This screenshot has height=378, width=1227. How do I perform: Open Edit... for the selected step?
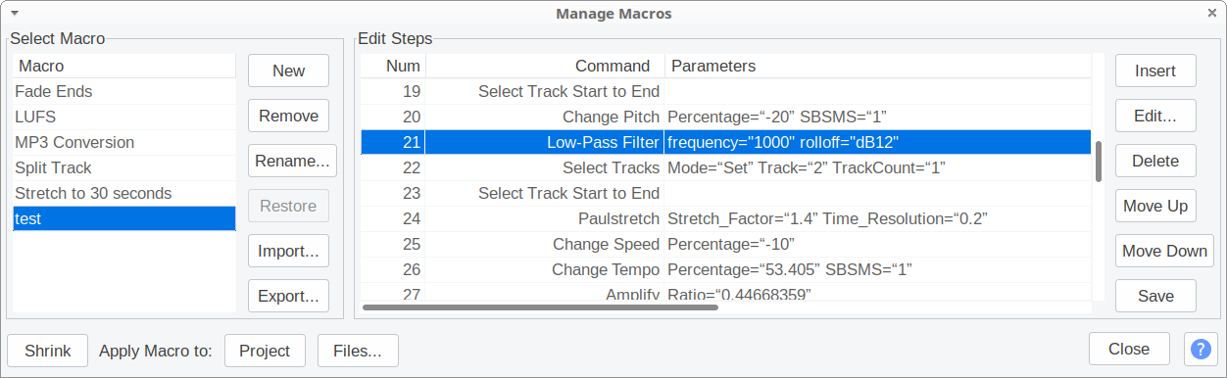pos(1155,116)
